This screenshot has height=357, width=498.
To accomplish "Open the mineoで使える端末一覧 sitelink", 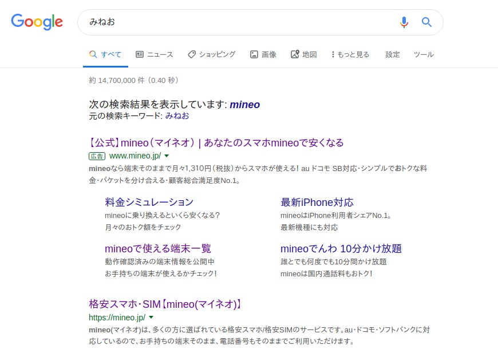I will [158, 248].
